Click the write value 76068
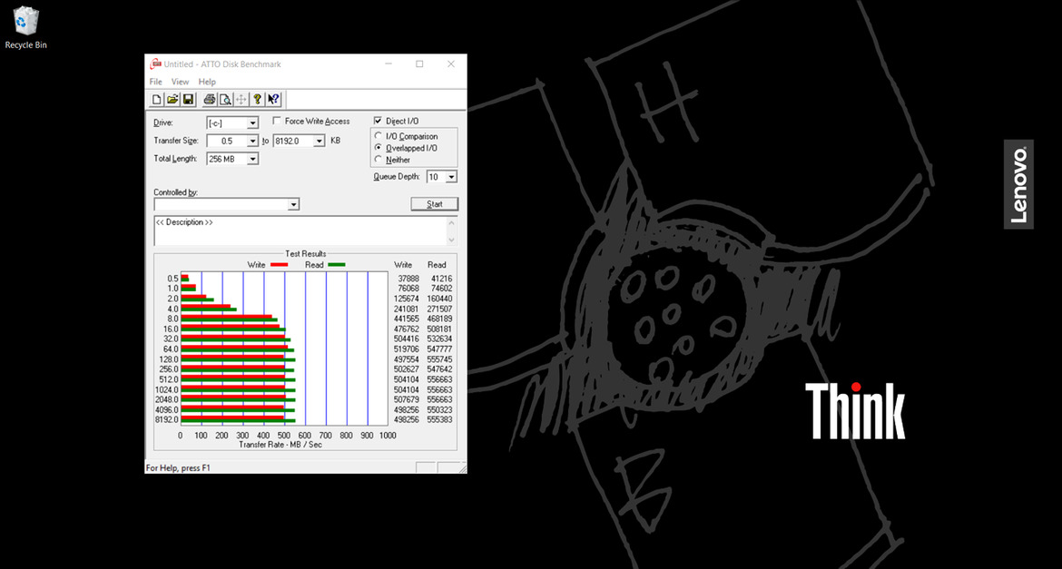This screenshot has width=1062, height=569. (408, 289)
